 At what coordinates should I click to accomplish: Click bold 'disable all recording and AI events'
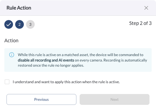point(46,60)
